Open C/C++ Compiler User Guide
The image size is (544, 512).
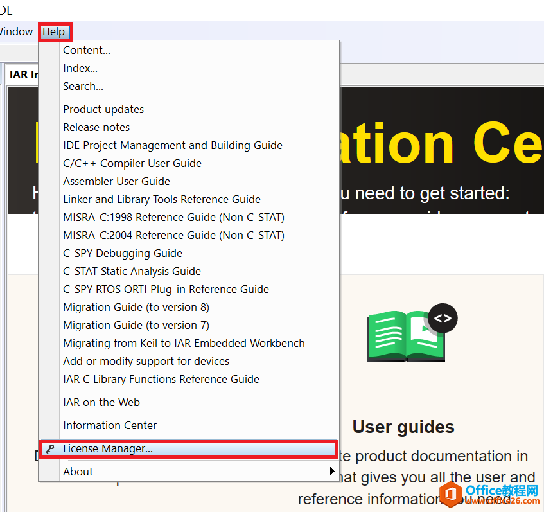click(x=189, y=163)
